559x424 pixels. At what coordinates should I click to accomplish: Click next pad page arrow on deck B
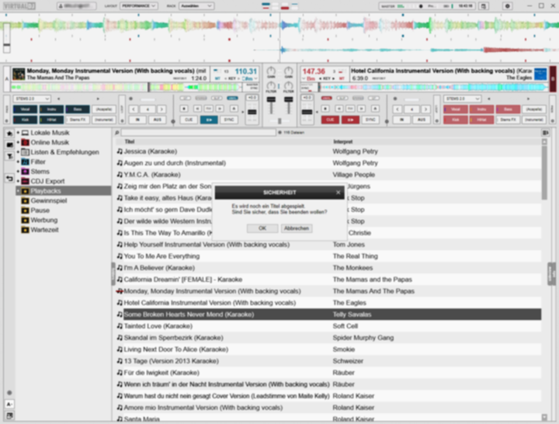coord(529,99)
